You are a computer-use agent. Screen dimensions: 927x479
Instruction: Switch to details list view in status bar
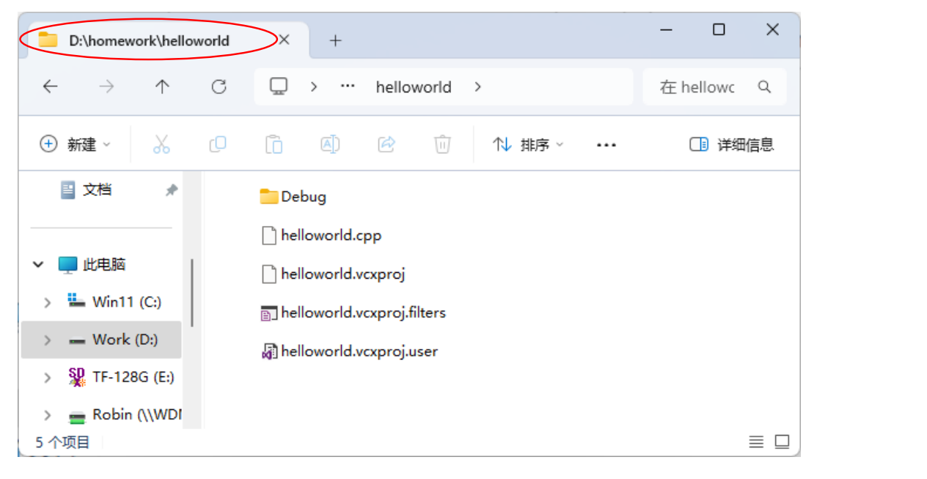click(756, 442)
